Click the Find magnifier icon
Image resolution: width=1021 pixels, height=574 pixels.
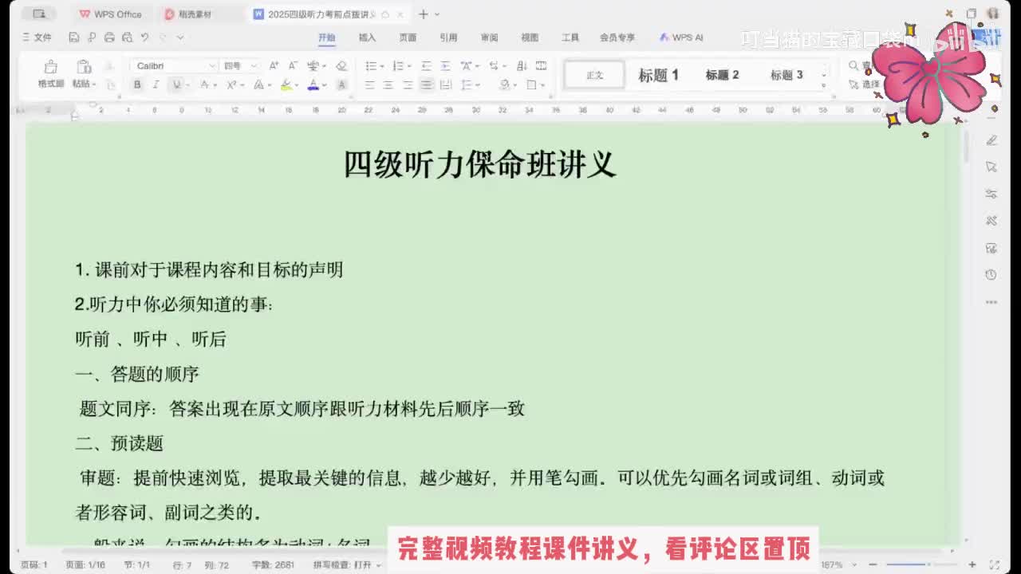click(x=853, y=66)
